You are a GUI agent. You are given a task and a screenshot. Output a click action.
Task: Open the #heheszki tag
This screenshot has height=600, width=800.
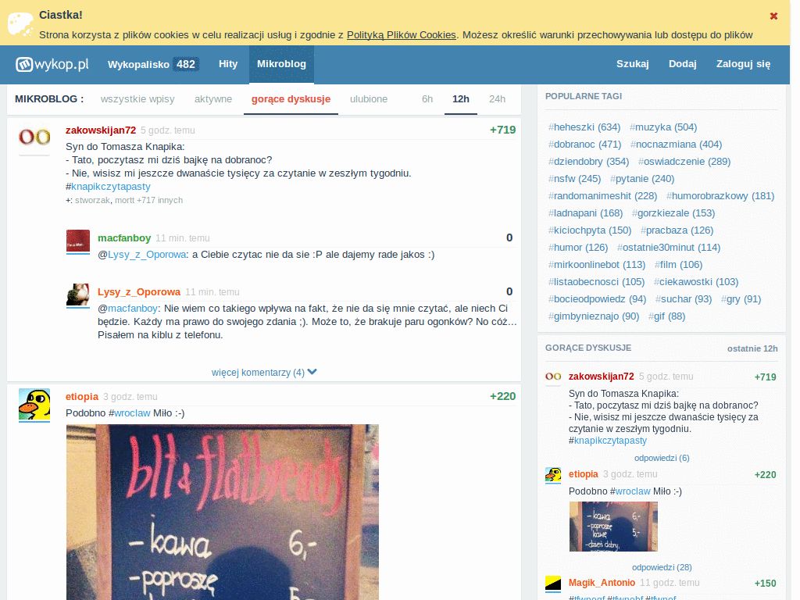(x=584, y=127)
